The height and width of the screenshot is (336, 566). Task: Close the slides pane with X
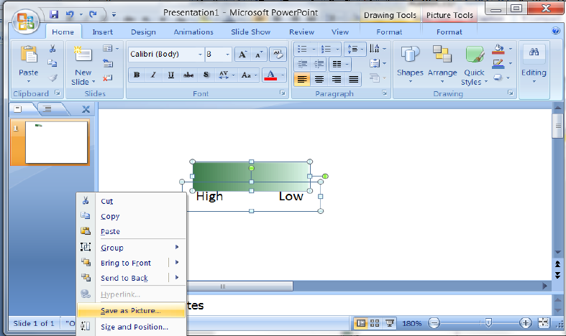coord(86,109)
